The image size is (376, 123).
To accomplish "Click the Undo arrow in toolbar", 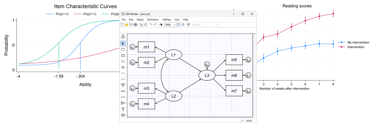I will pos(151,25).
